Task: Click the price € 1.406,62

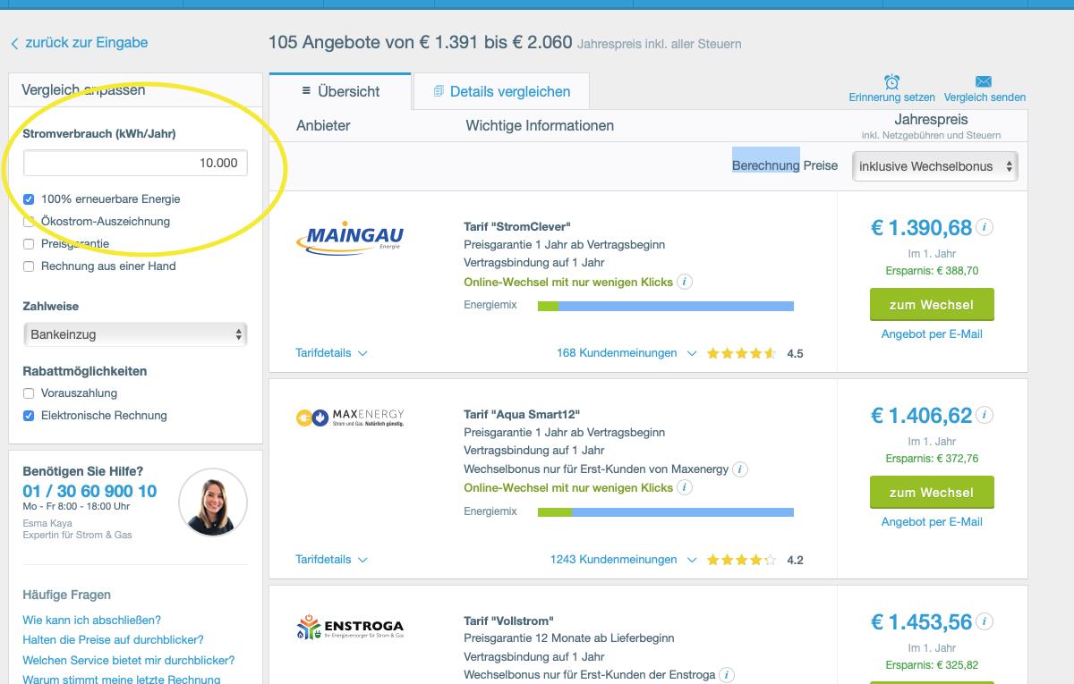Action: [922, 416]
